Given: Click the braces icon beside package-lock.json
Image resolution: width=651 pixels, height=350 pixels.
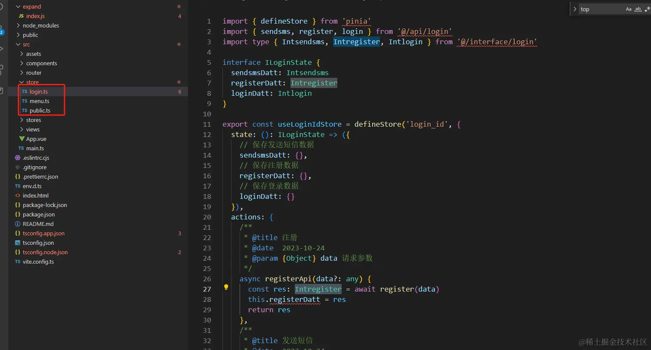Looking at the screenshot, I should pos(18,205).
